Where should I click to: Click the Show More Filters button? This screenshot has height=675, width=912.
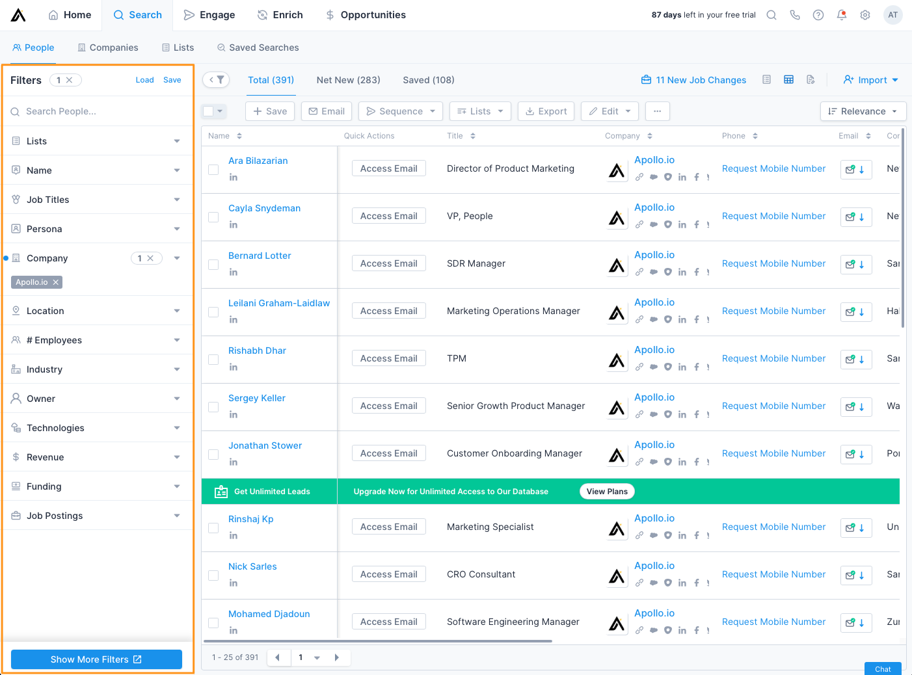(96, 659)
